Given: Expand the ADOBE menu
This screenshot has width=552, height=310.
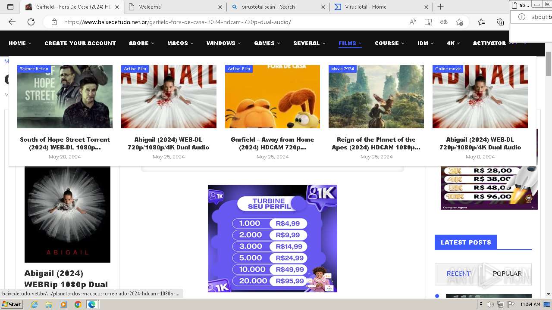Looking at the screenshot, I should (141, 43).
